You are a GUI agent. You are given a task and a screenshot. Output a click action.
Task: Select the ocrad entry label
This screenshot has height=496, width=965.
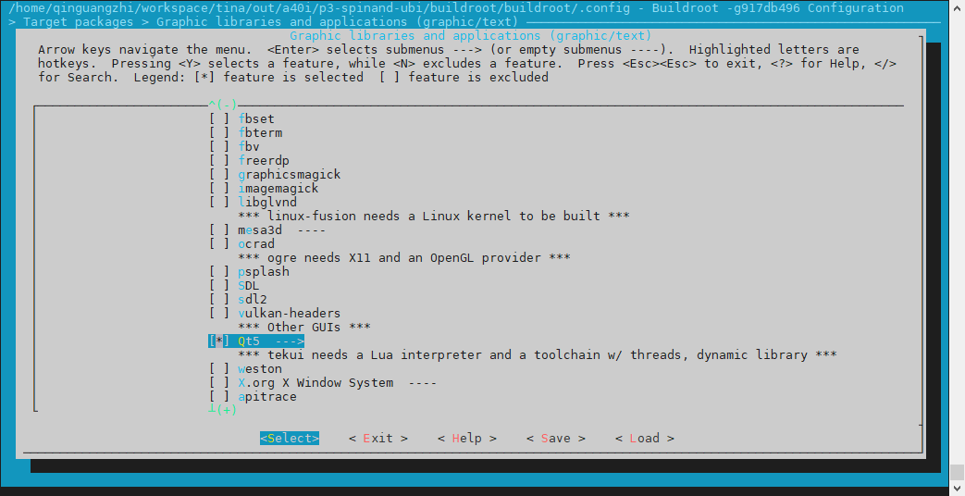(x=256, y=243)
